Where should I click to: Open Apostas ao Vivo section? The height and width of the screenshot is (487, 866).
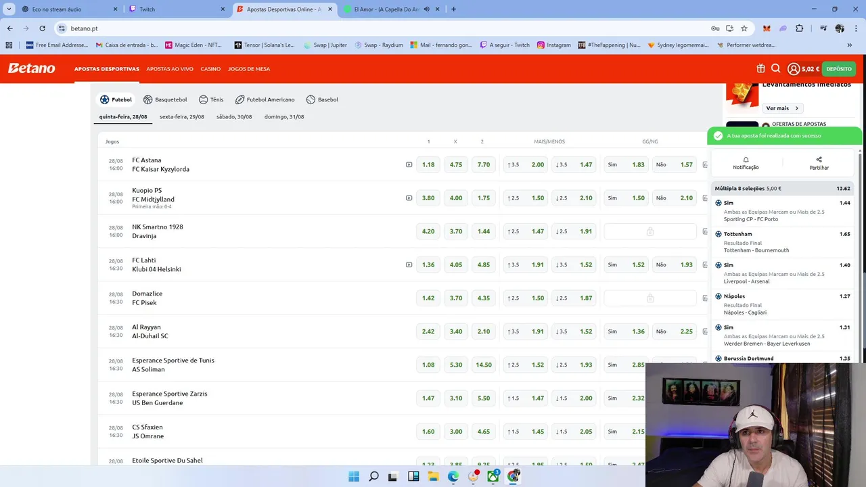point(170,69)
